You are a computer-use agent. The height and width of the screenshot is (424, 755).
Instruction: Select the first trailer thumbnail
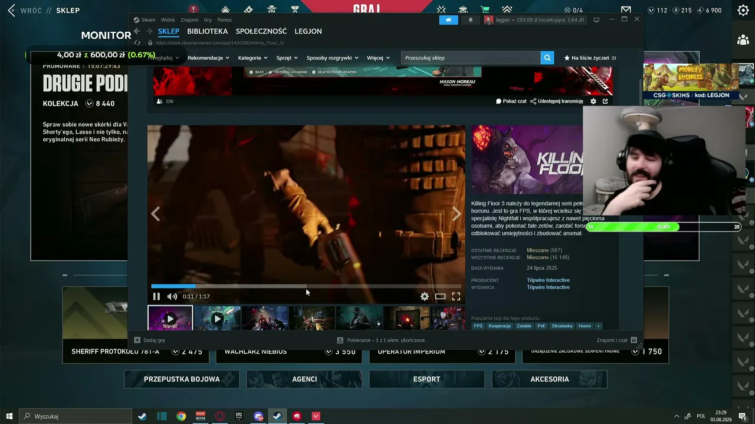coord(170,319)
